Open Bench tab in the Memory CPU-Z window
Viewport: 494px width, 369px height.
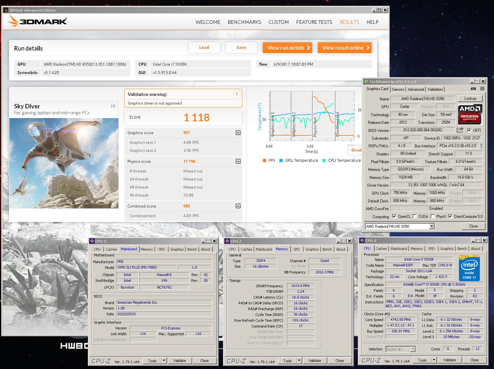[327, 249]
